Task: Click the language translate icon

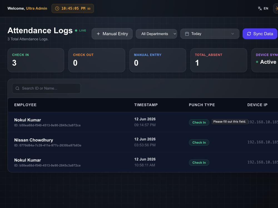Action: [x=260, y=8]
